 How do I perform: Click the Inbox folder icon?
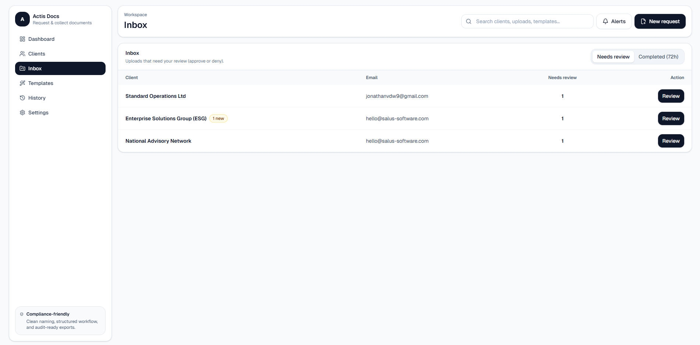(22, 68)
